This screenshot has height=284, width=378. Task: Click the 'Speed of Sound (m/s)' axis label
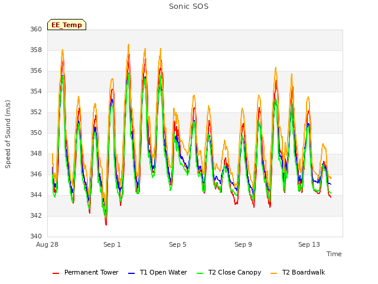tap(8, 134)
